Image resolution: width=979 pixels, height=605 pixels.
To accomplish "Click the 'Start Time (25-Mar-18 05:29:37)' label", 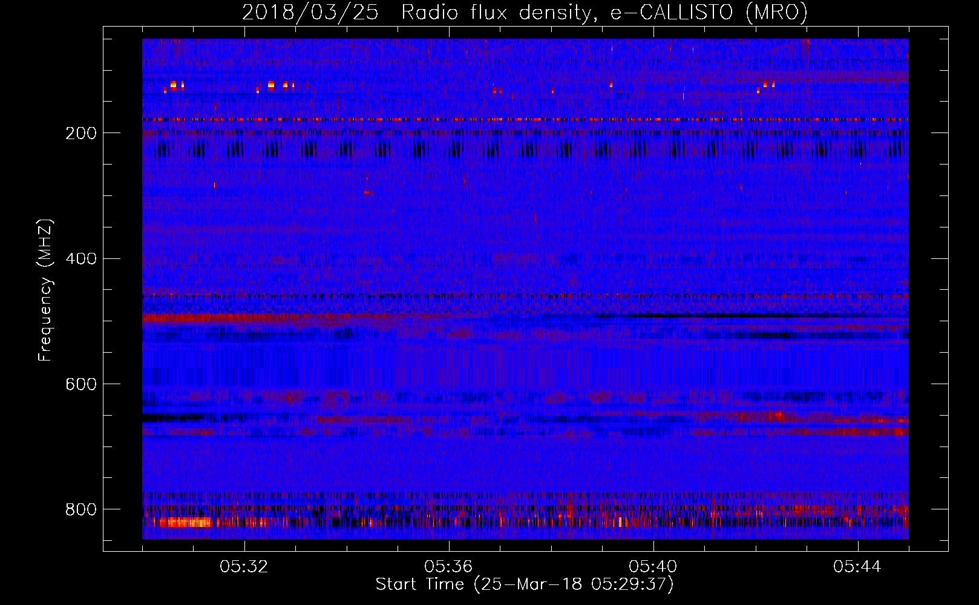I will coord(525,584).
